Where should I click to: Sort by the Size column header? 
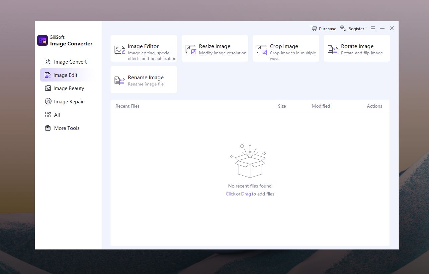coord(282,106)
